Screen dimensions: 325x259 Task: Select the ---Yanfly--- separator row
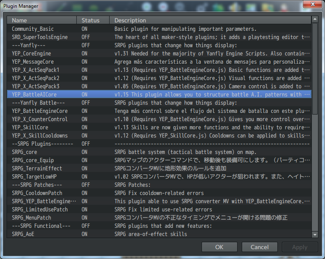[x=159, y=45]
